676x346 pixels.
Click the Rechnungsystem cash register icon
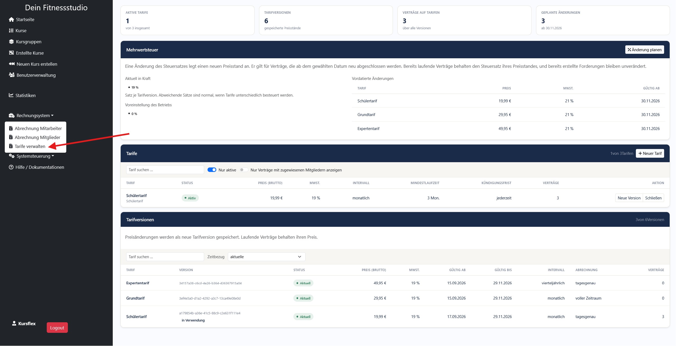point(12,116)
